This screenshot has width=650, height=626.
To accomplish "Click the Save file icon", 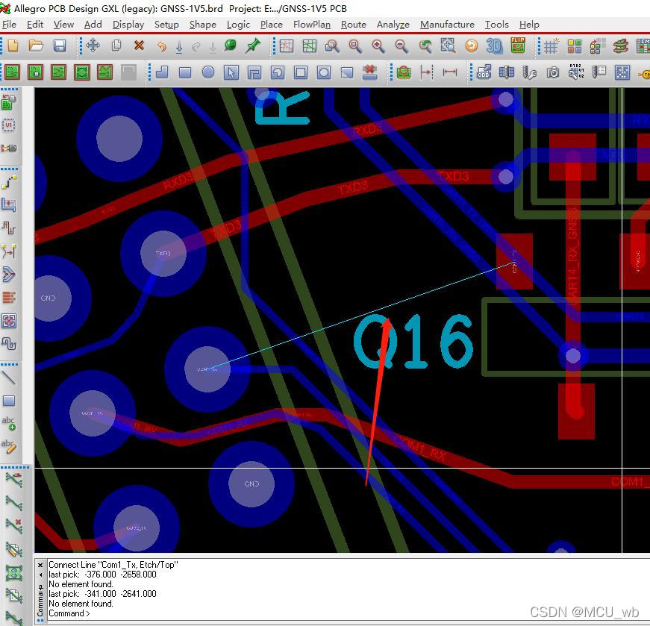I will point(59,46).
